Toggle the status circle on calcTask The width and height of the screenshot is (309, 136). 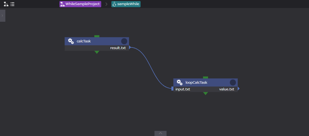pos(124,41)
